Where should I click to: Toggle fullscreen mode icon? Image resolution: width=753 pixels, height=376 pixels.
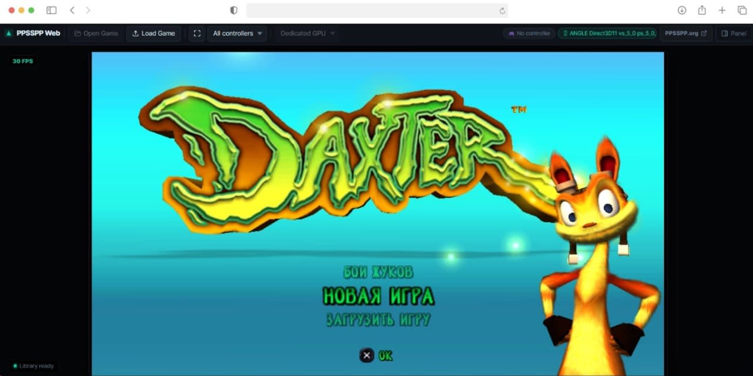(x=196, y=34)
